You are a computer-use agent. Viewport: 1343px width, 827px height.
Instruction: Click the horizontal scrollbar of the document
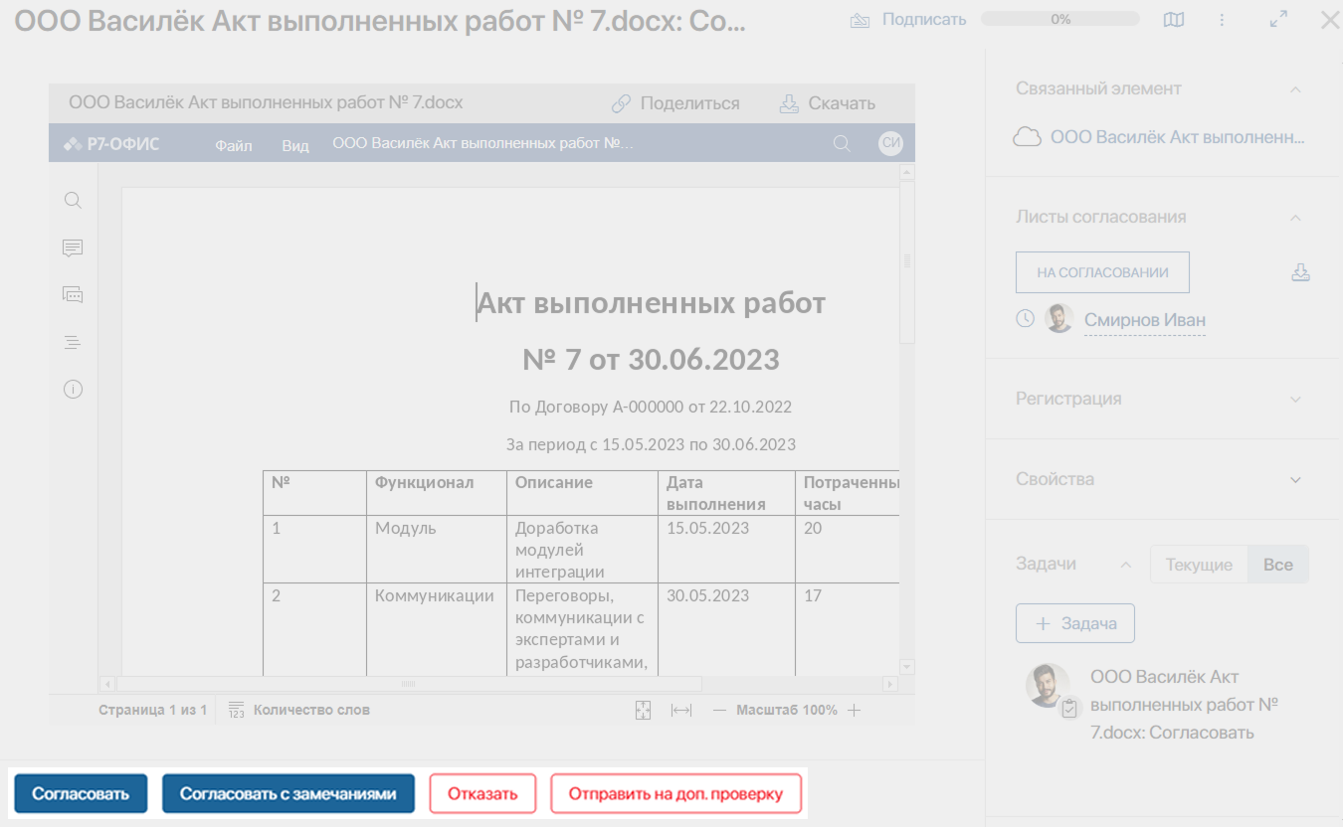409,684
